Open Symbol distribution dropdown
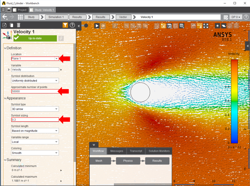250x186 pixels. tap(35, 80)
